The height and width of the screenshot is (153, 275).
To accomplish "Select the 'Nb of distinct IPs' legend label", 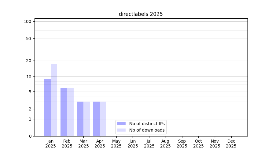I will pyautogui.click(x=147, y=124).
